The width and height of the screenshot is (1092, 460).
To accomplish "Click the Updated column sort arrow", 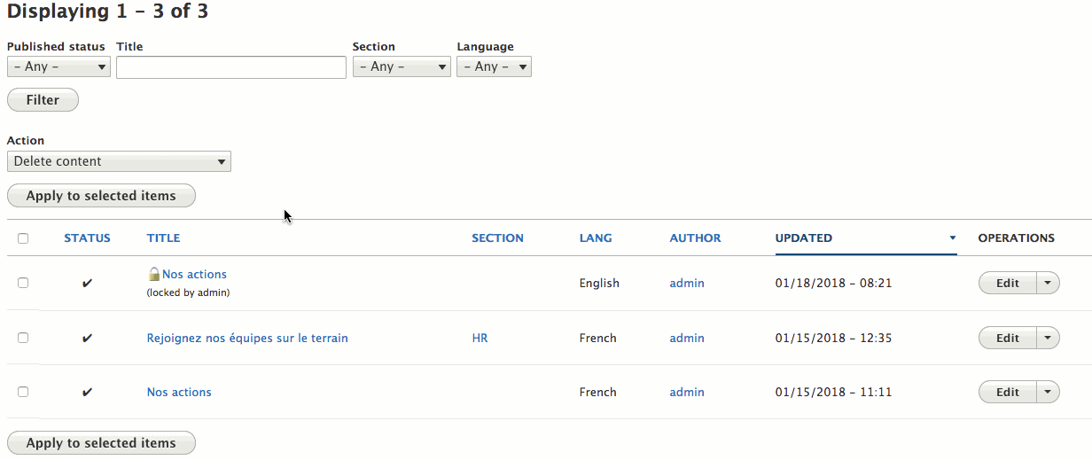I will (953, 238).
